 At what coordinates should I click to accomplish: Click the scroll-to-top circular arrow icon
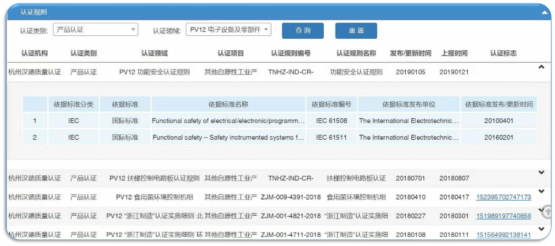coord(547,211)
